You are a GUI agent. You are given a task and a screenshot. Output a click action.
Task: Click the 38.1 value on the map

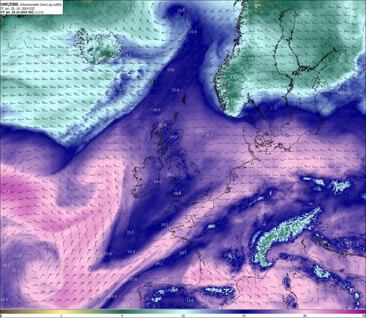[x=52, y=229]
